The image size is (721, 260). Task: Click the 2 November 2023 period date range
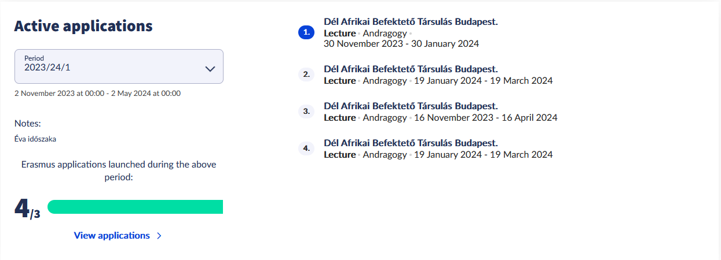coord(97,93)
